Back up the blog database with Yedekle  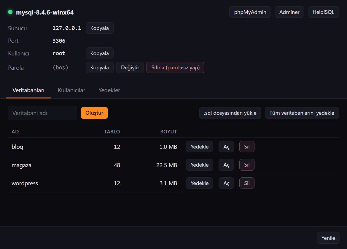tap(200, 147)
